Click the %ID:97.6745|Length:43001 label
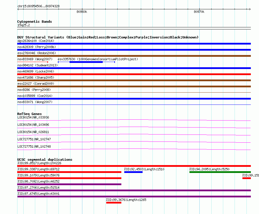This screenshot has height=214, width=259. (x=38, y=194)
